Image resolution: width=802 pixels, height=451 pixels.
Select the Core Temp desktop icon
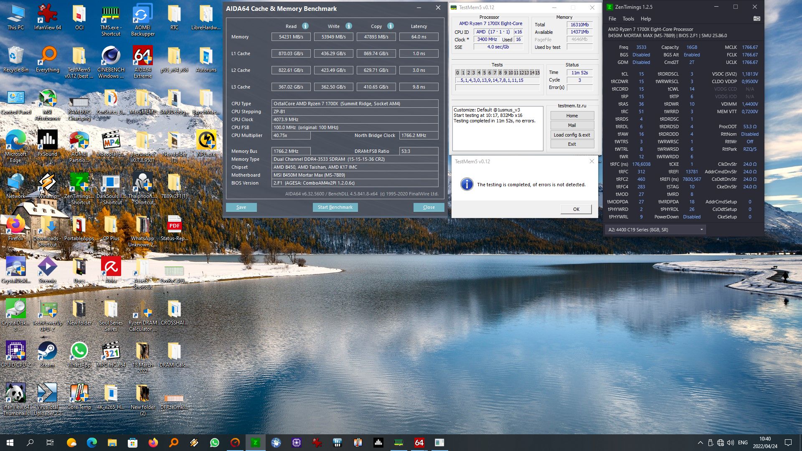(x=79, y=396)
